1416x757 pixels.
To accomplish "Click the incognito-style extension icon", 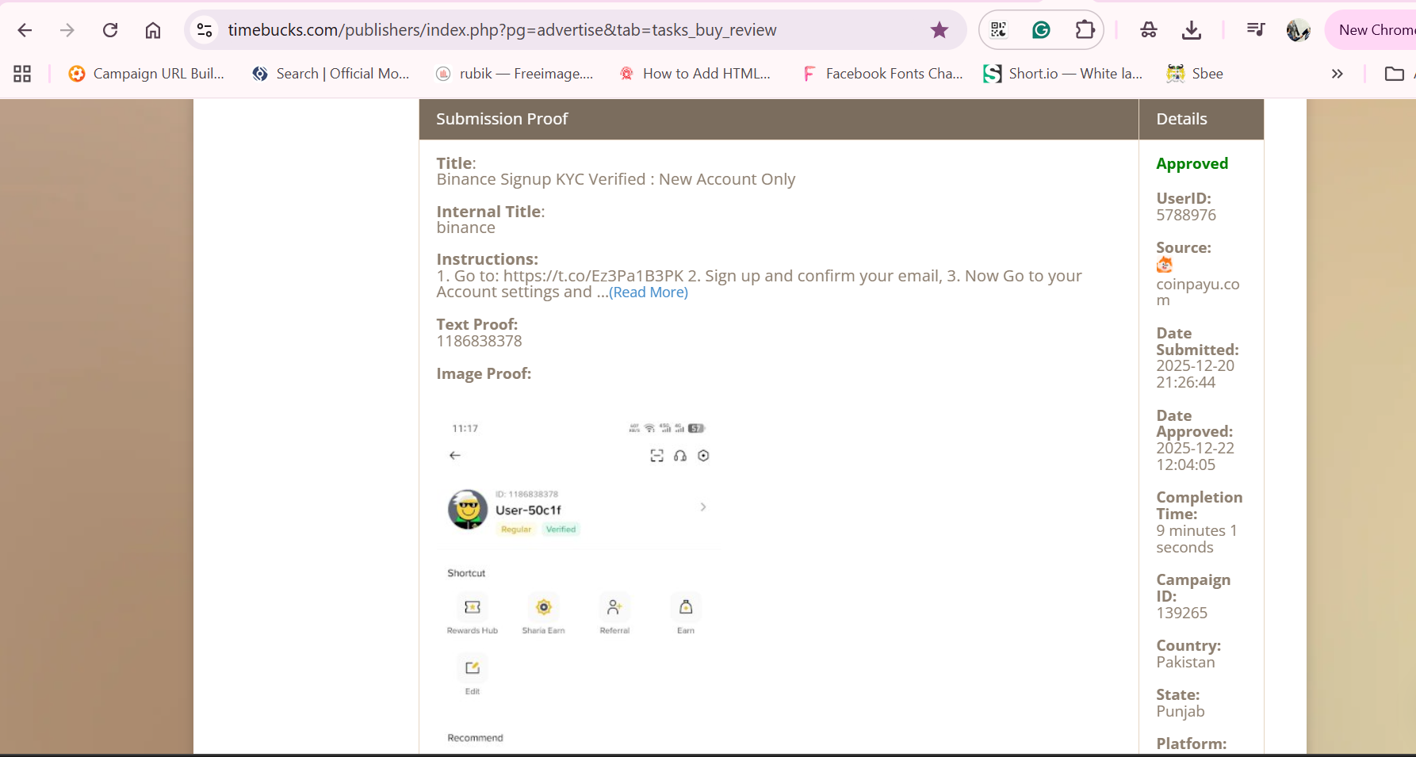I will pos(1149,30).
